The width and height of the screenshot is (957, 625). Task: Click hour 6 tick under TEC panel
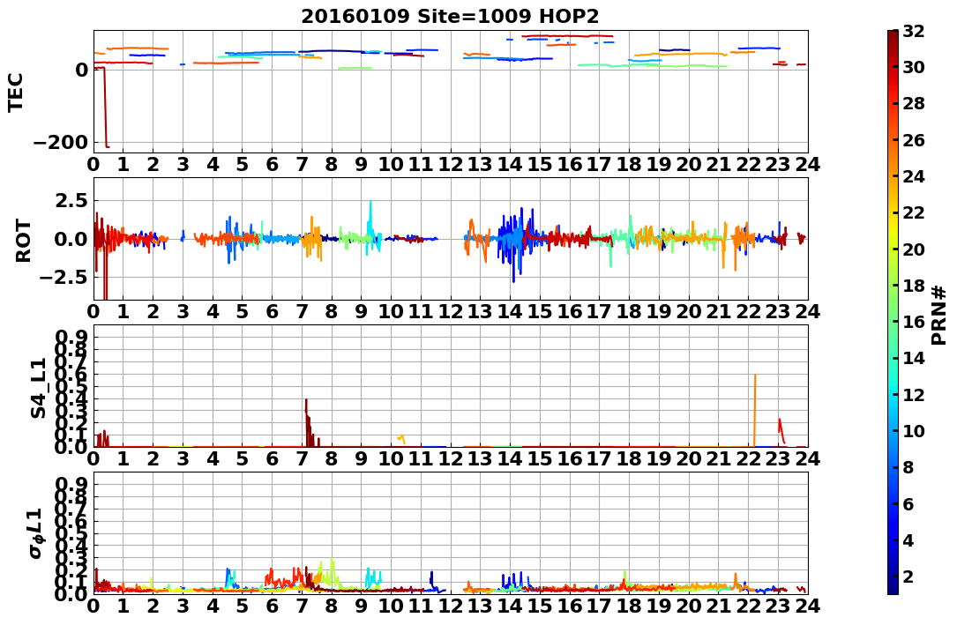coord(273,165)
